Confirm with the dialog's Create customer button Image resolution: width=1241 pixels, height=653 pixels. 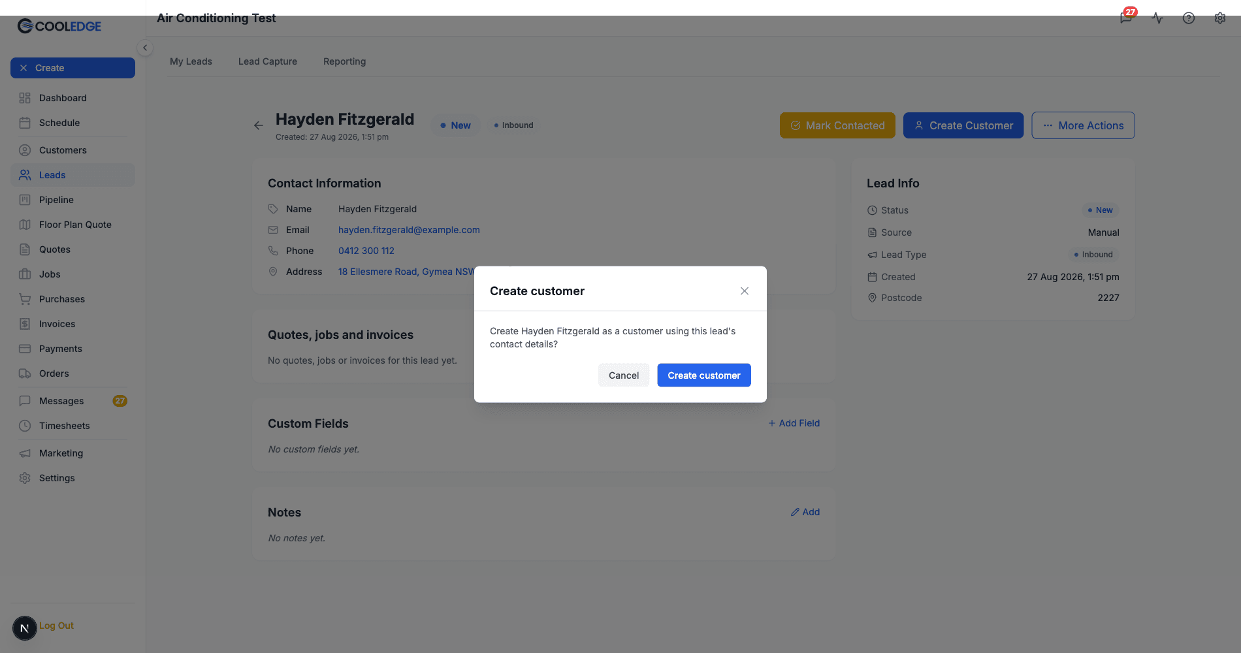click(704, 375)
